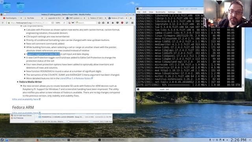Open Konsole Settings menu
Screen dimensions: 252x142
(x=171, y=12)
